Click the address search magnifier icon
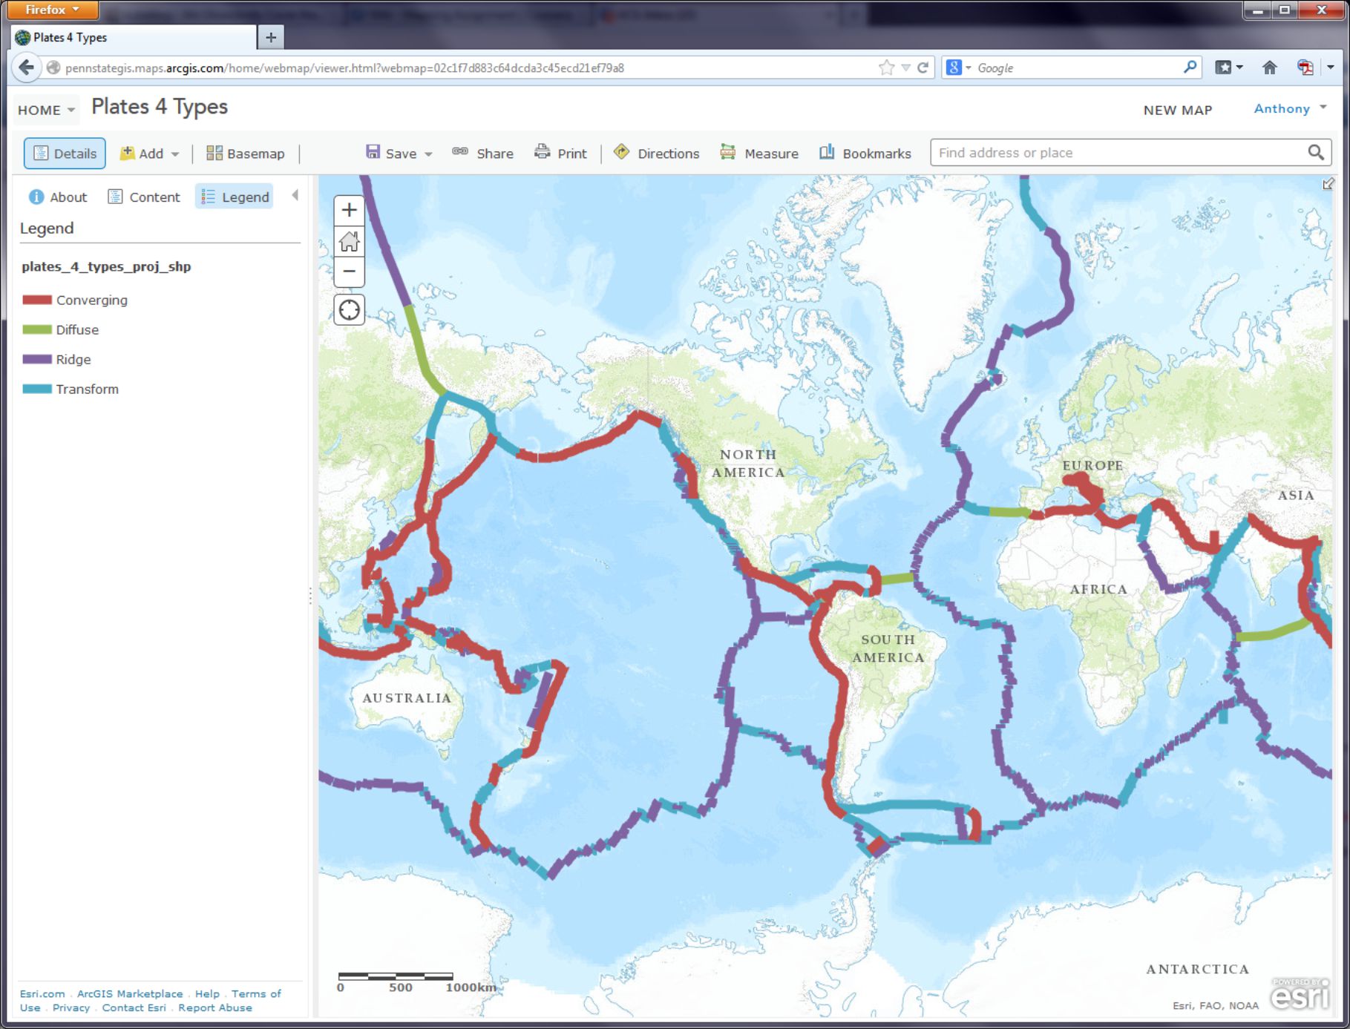The width and height of the screenshot is (1350, 1029). tap(1315, 153)
